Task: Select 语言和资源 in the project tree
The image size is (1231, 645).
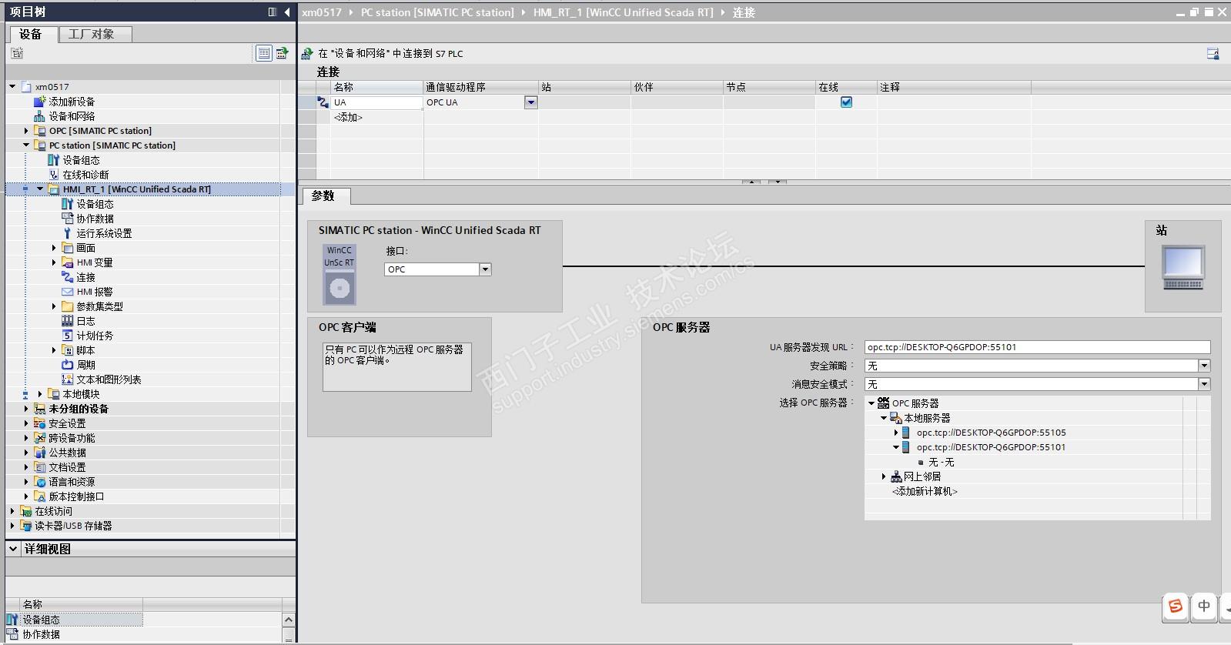Action: [x=72, y=482]
